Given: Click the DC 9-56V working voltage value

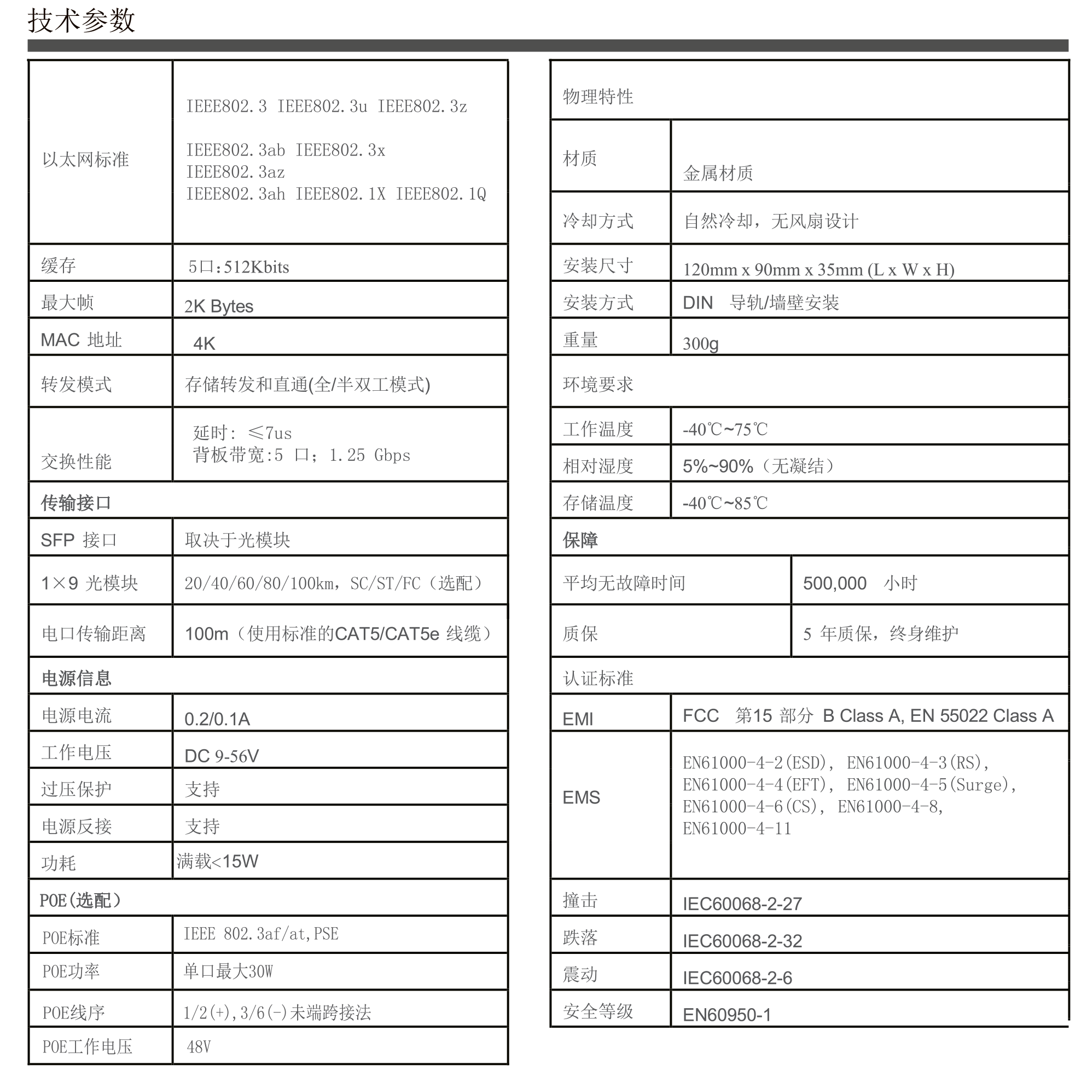Looking at the screenshot, I should click(x=222, y=756).
